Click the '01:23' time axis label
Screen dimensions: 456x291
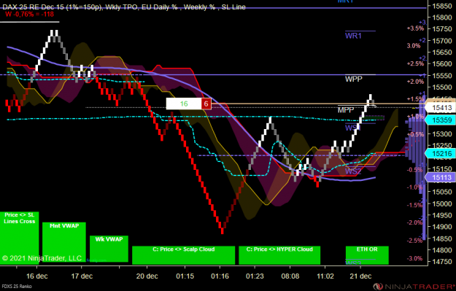click(255, 276)
